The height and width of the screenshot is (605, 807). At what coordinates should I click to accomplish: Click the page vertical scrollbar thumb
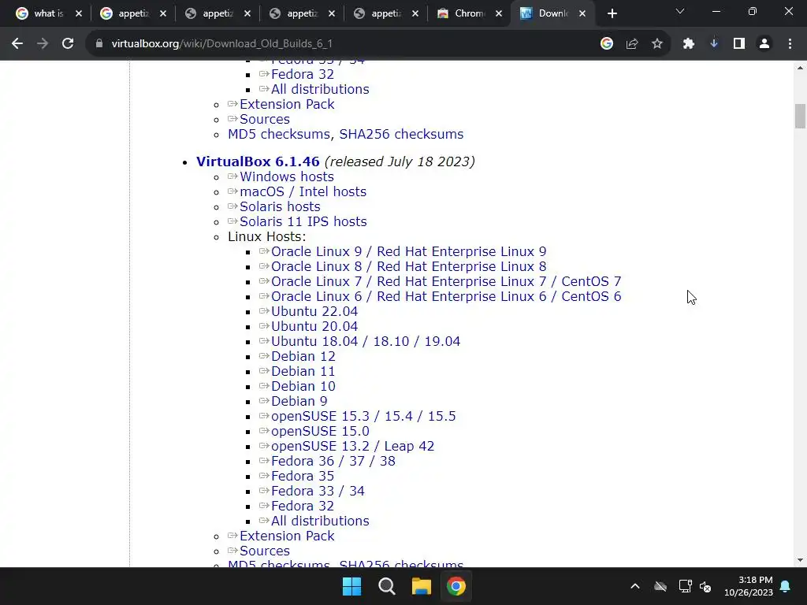pyautogui.click(x=800, y=116)
